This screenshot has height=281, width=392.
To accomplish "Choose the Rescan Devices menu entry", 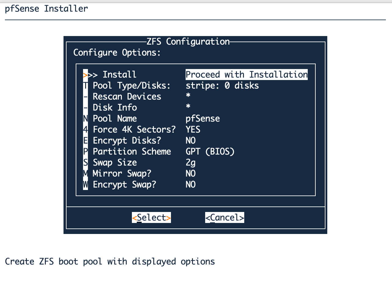I will tap(137, 97).
